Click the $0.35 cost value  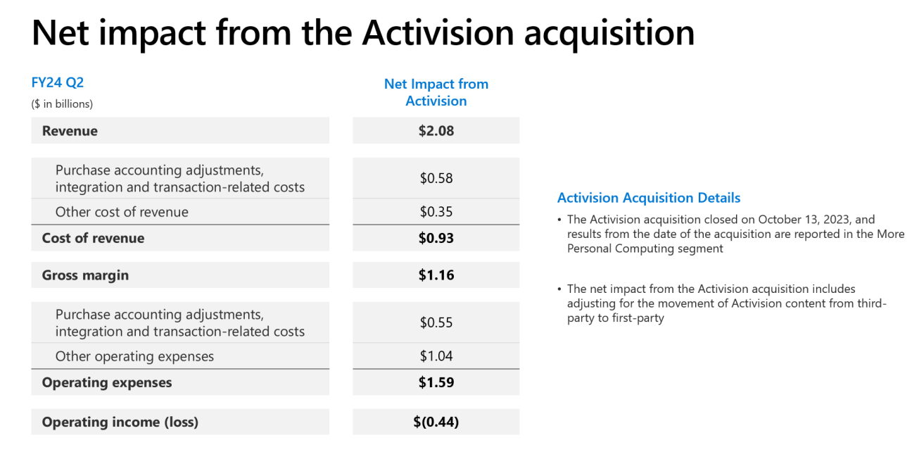436,212
